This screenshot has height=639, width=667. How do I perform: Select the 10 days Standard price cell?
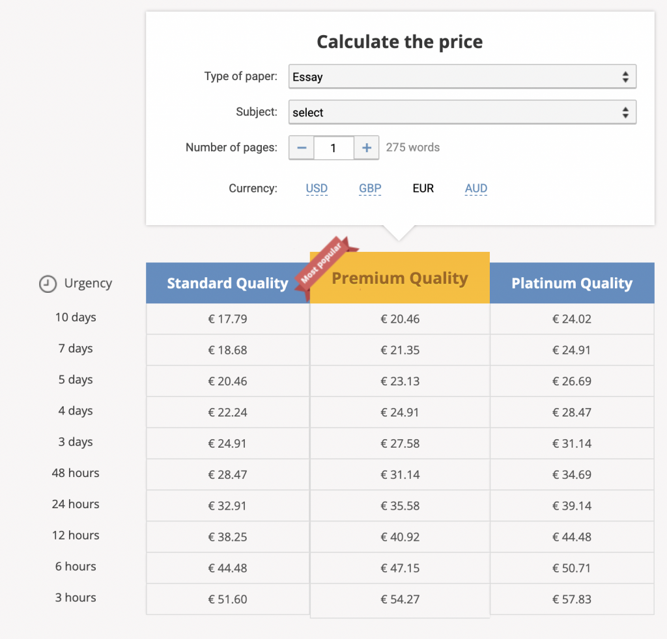click(227, 318)
